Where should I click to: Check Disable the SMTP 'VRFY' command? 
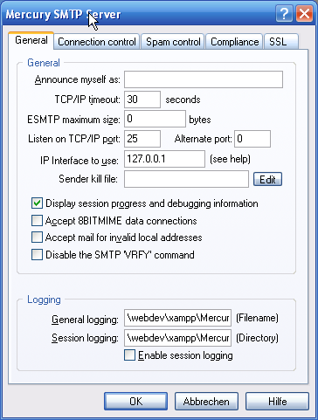(x=37, y=255)
